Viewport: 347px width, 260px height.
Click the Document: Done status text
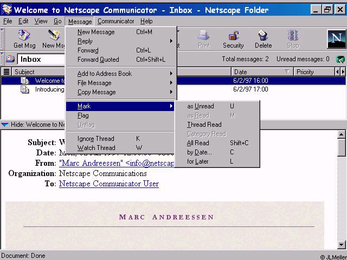pyautogui.click(x=23, y=256)
